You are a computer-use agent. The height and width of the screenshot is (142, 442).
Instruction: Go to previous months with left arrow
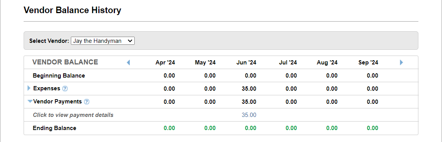(x=128, y=63)
